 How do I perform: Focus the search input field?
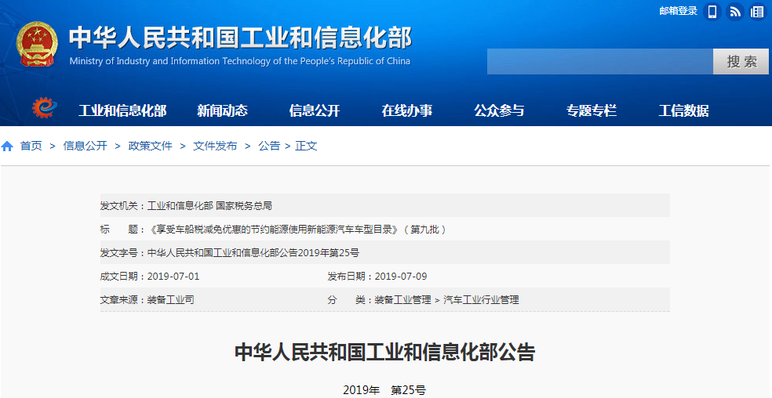tap(599, 62)
